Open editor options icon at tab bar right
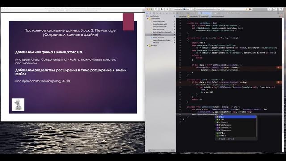286x161 pixels. (x=278, y=13)
